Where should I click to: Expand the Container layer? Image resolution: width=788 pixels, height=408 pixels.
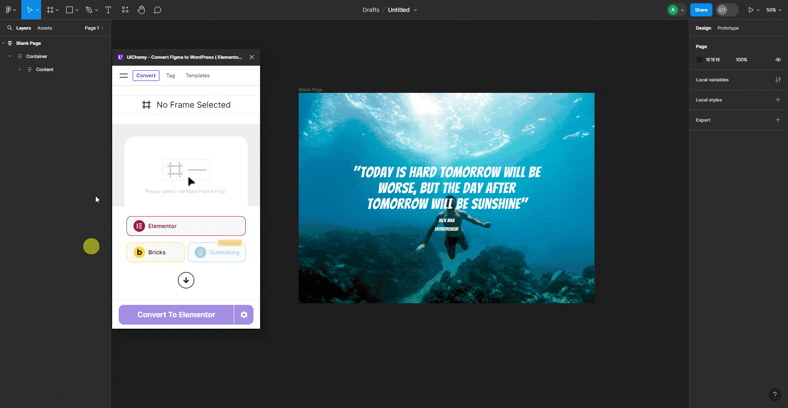(x=9, y=56)
